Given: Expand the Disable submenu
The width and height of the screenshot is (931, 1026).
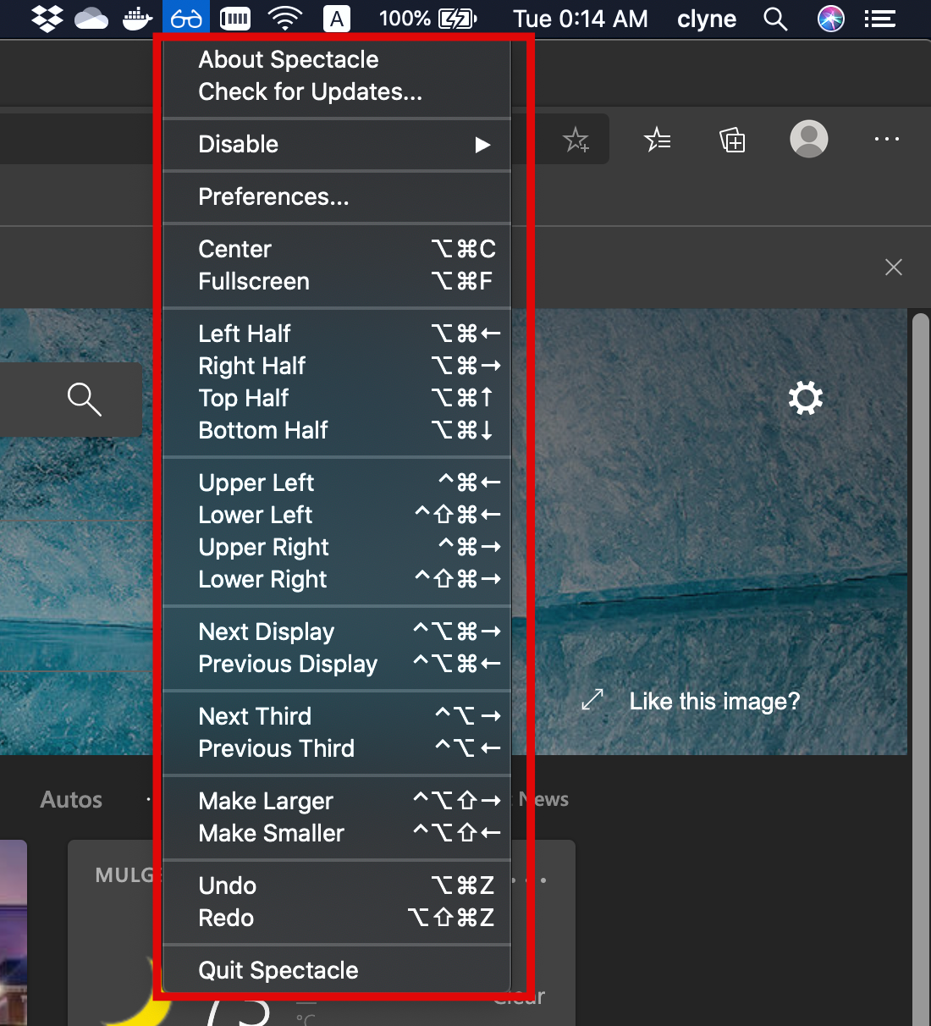Looking at the screenshot, I should 337,144.
